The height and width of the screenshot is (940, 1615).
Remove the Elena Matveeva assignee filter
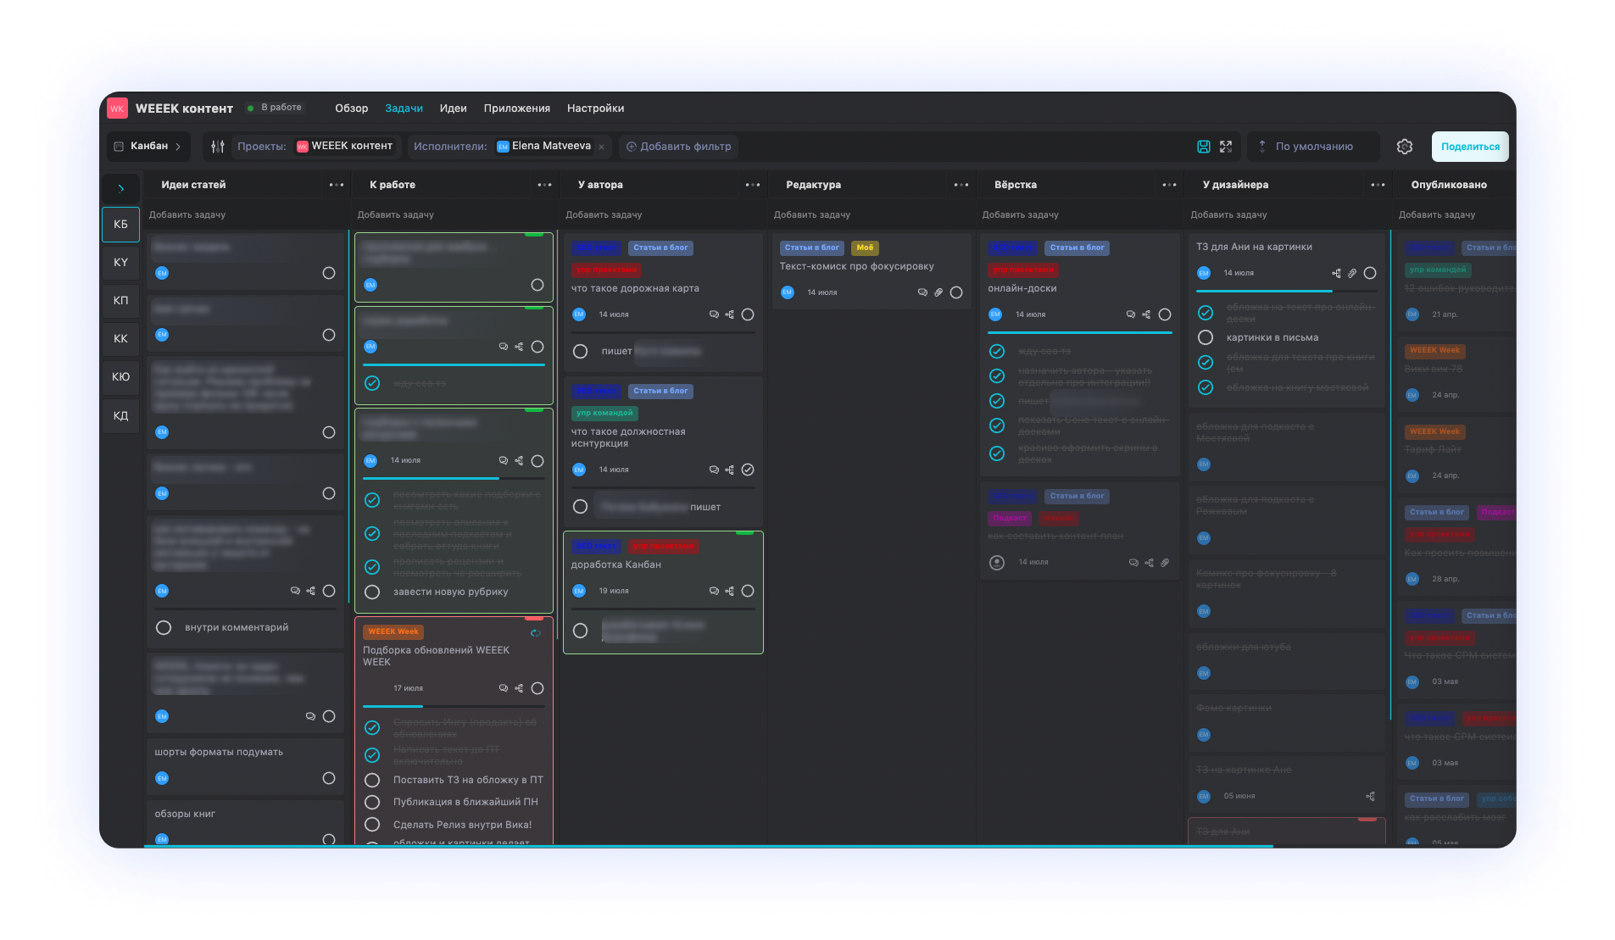[x=602, y=147]
